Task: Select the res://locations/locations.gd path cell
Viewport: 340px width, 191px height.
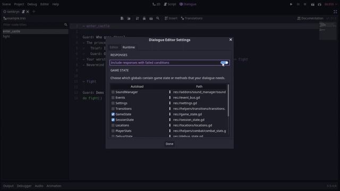Action: 192,125
